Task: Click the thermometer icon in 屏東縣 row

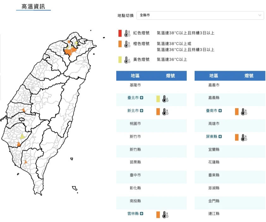Action: [x=244, y=137]
